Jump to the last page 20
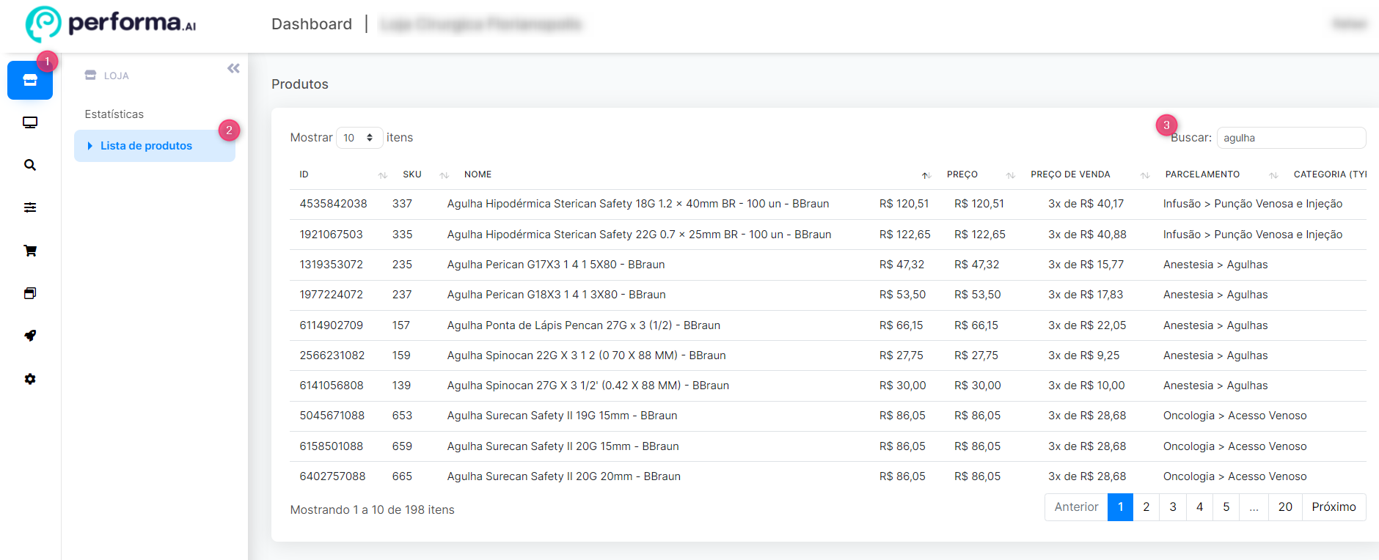The width and height of the screenshot is (1379, 560). click(1285, 507)
